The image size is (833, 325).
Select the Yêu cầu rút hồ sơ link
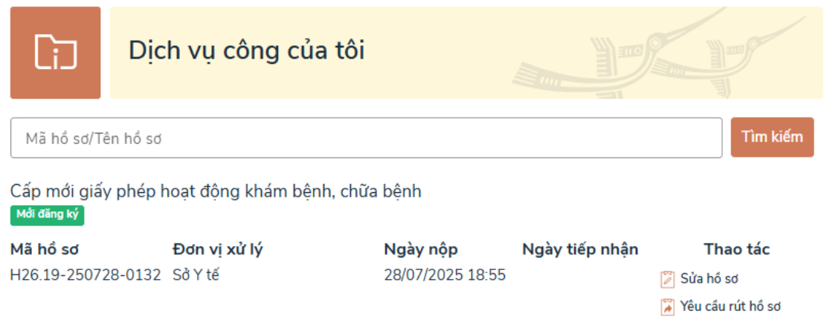click(730, 306)
